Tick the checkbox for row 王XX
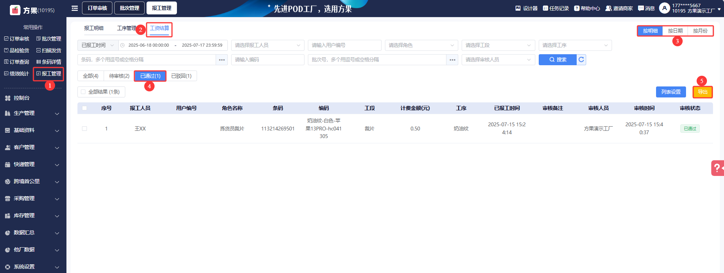Viewport: 724px width, 273px height. pyautogui.click(x=84, y=129)
